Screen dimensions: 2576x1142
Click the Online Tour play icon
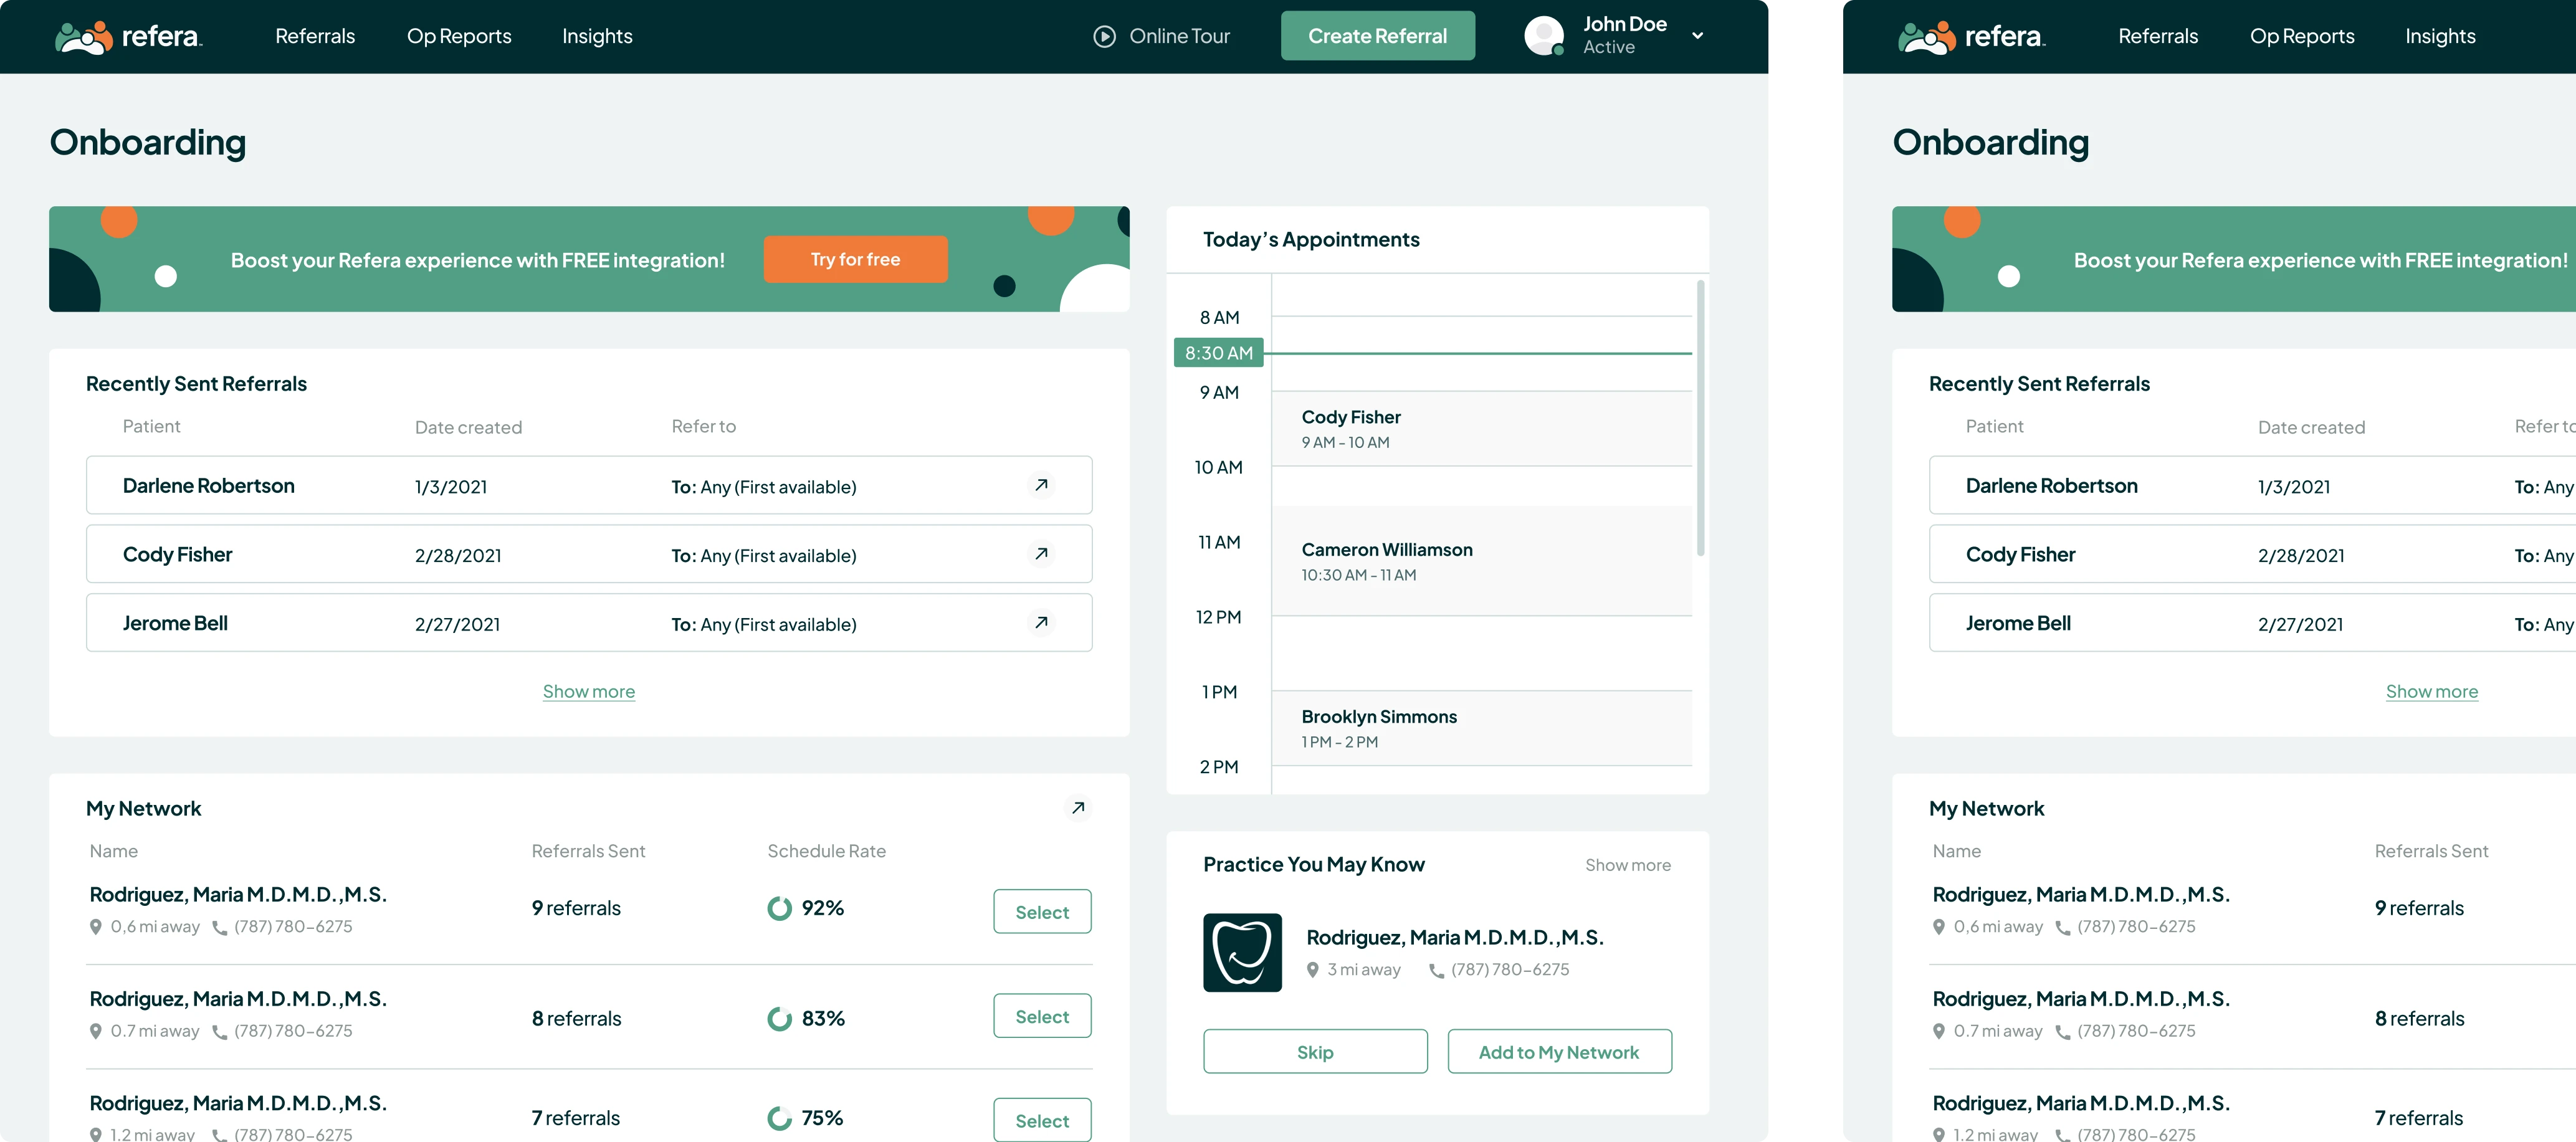1104,36
